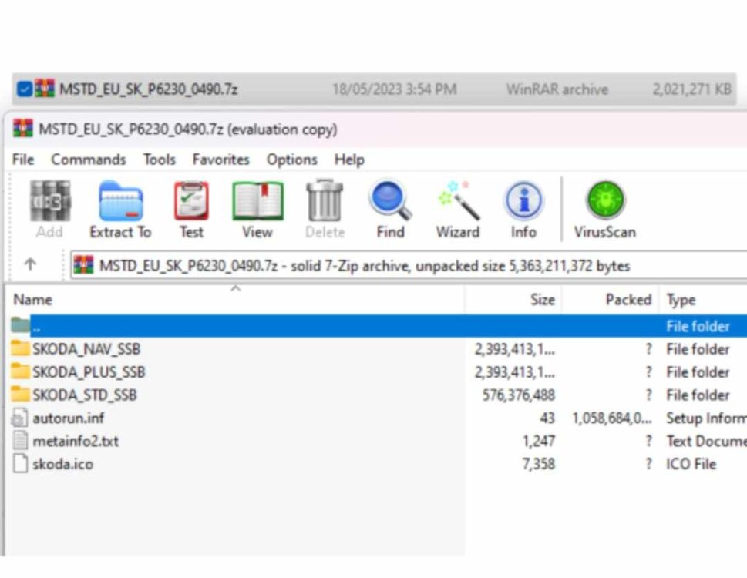Viewport: 747px width, 578px height.
Task: Click the 2,021,271 KB file size
Action: click(691, 89)
